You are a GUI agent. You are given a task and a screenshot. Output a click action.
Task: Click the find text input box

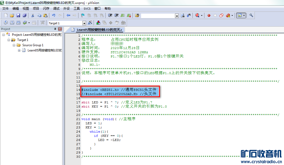[x=158, y=16]
